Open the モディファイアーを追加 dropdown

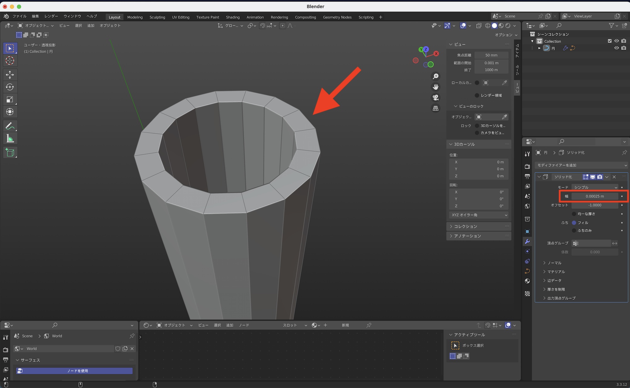581,165
